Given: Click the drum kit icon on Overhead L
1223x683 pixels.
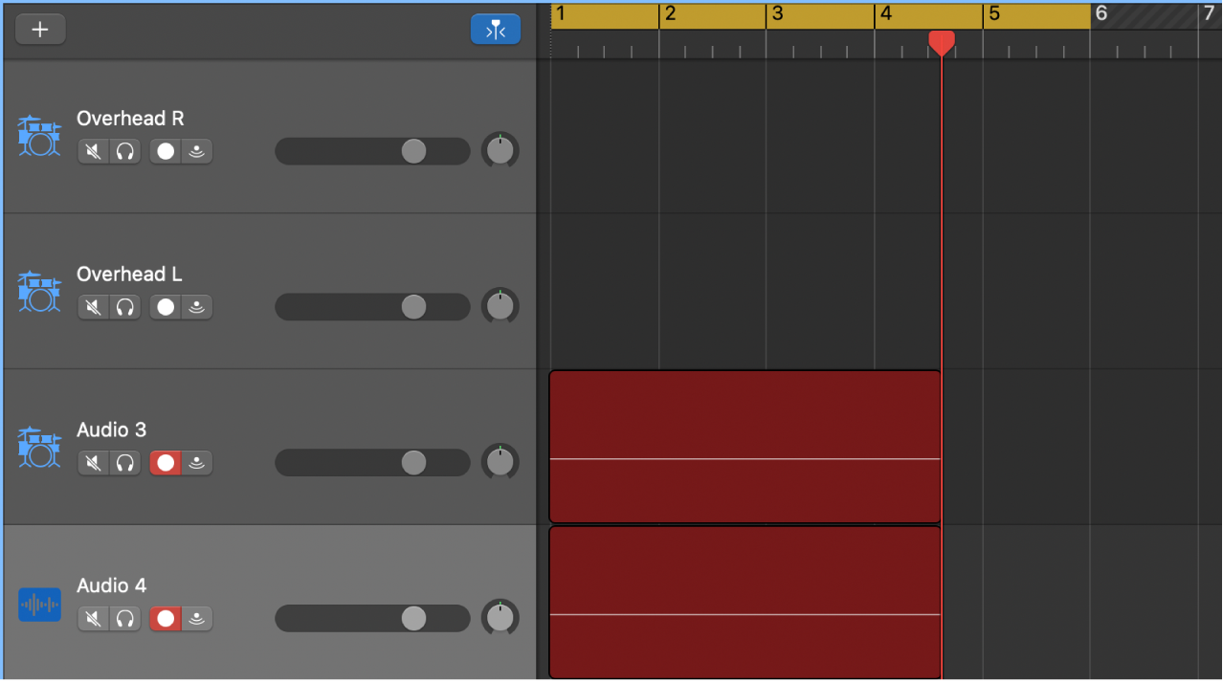Looking at the screenshot, I should pos(38,292).
